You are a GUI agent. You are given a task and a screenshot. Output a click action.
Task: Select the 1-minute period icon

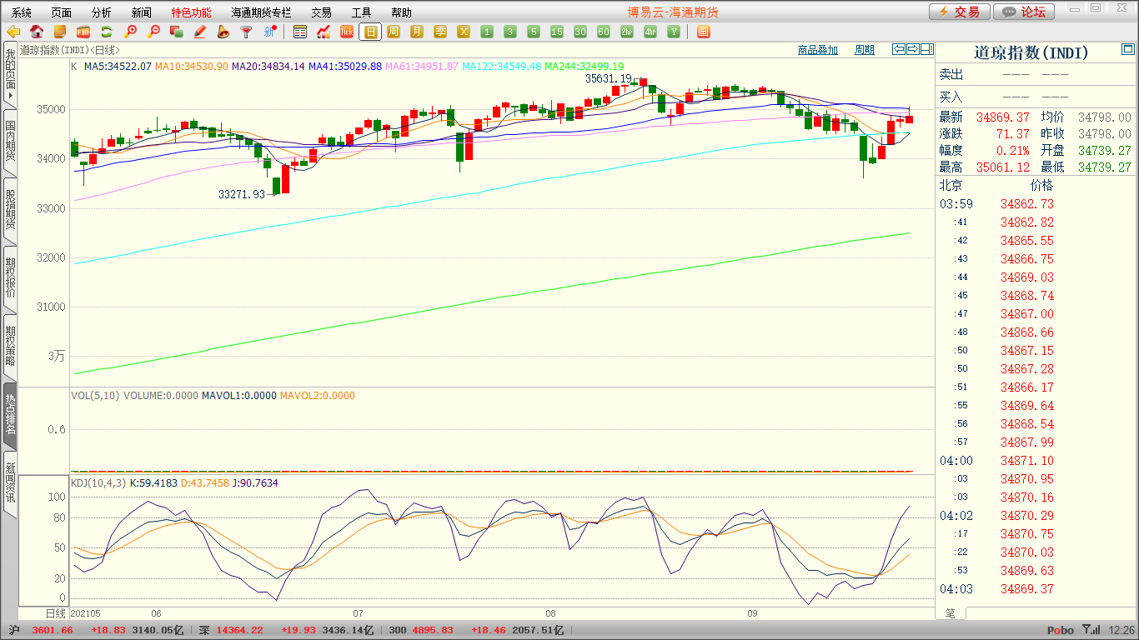coord(487,32)
